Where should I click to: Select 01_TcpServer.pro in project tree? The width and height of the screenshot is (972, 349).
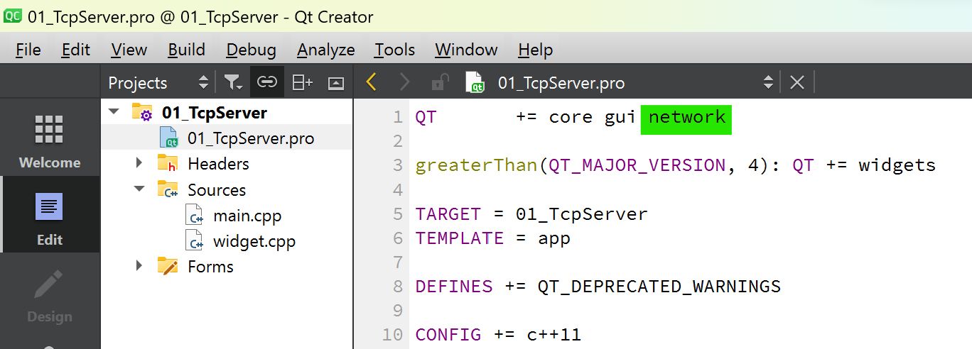[x=251, y=138]
